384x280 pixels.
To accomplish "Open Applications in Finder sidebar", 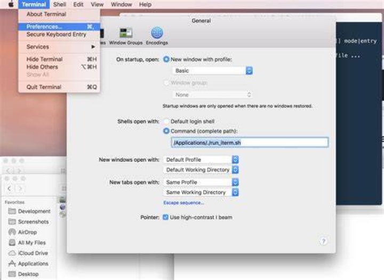I will tap(28, 263).
